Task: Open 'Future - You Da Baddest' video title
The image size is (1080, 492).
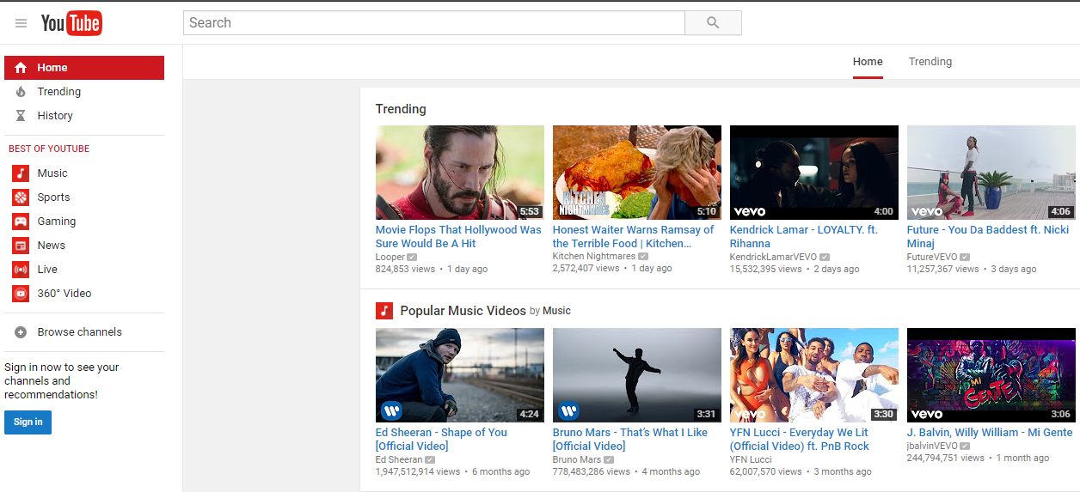Action: pos(988,237)
